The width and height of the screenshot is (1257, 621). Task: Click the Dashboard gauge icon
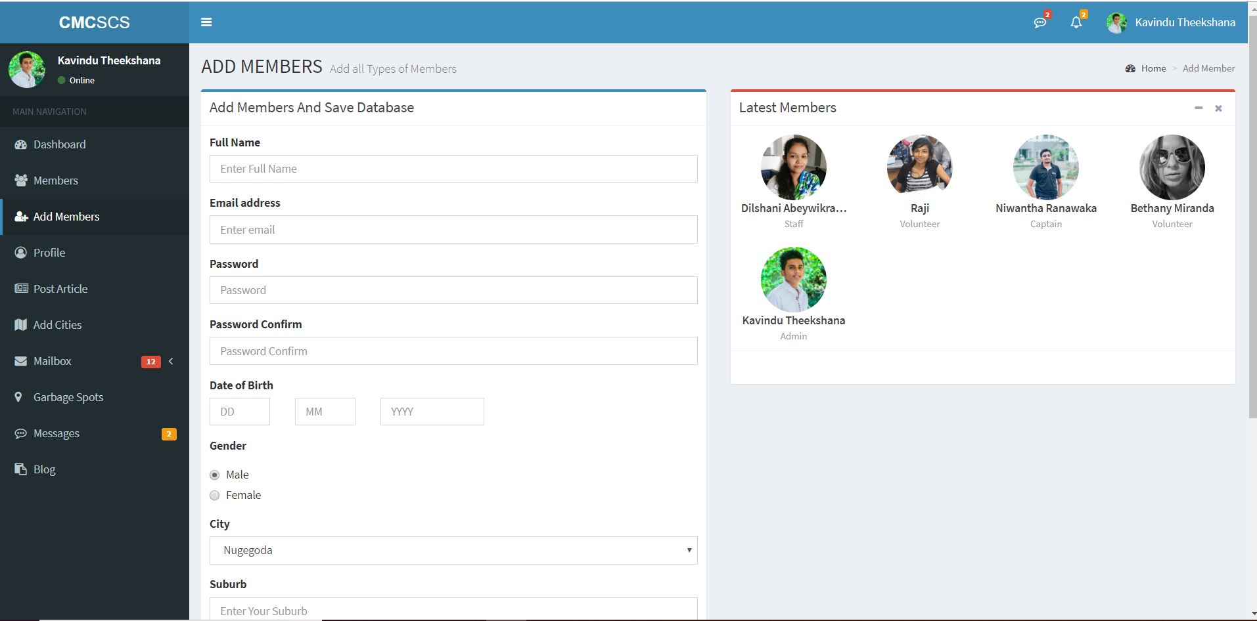coord(21,144)
